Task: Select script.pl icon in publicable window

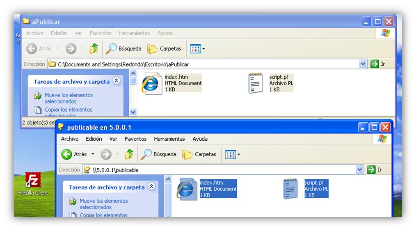Action: click(x=290, y=189)
